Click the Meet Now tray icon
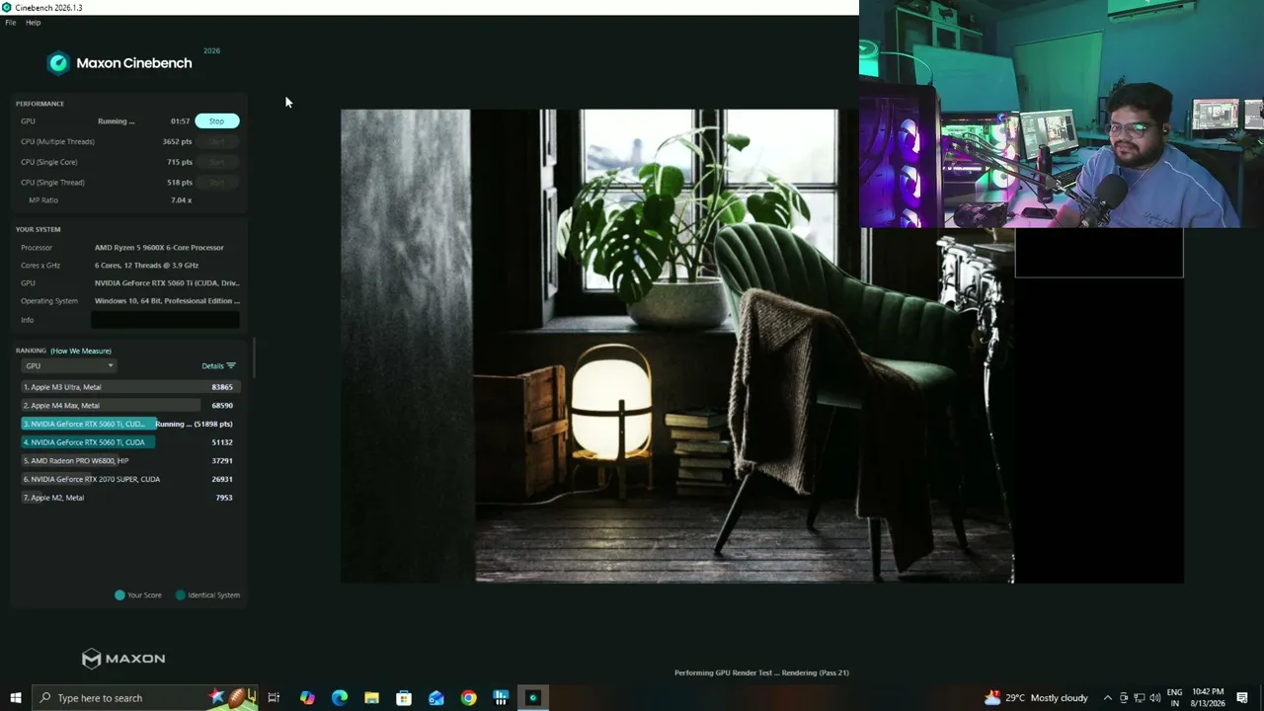The image size is (1264, 711). (1123, 698)
